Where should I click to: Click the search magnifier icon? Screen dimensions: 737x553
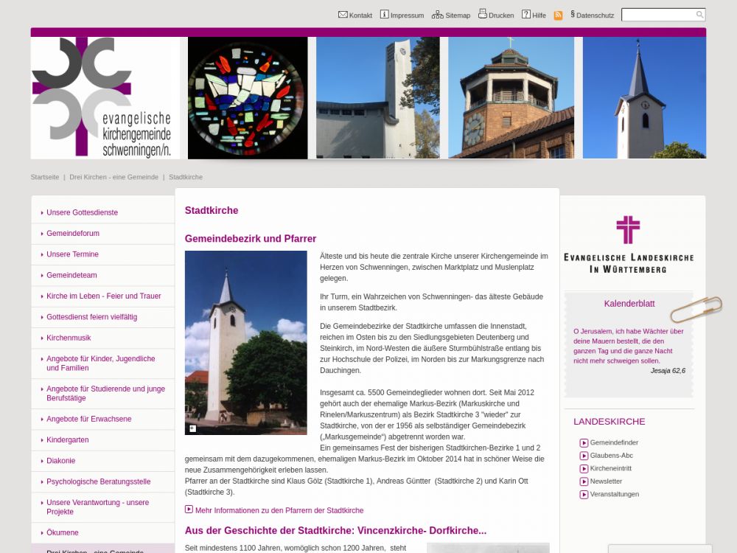tap(699, 15)
